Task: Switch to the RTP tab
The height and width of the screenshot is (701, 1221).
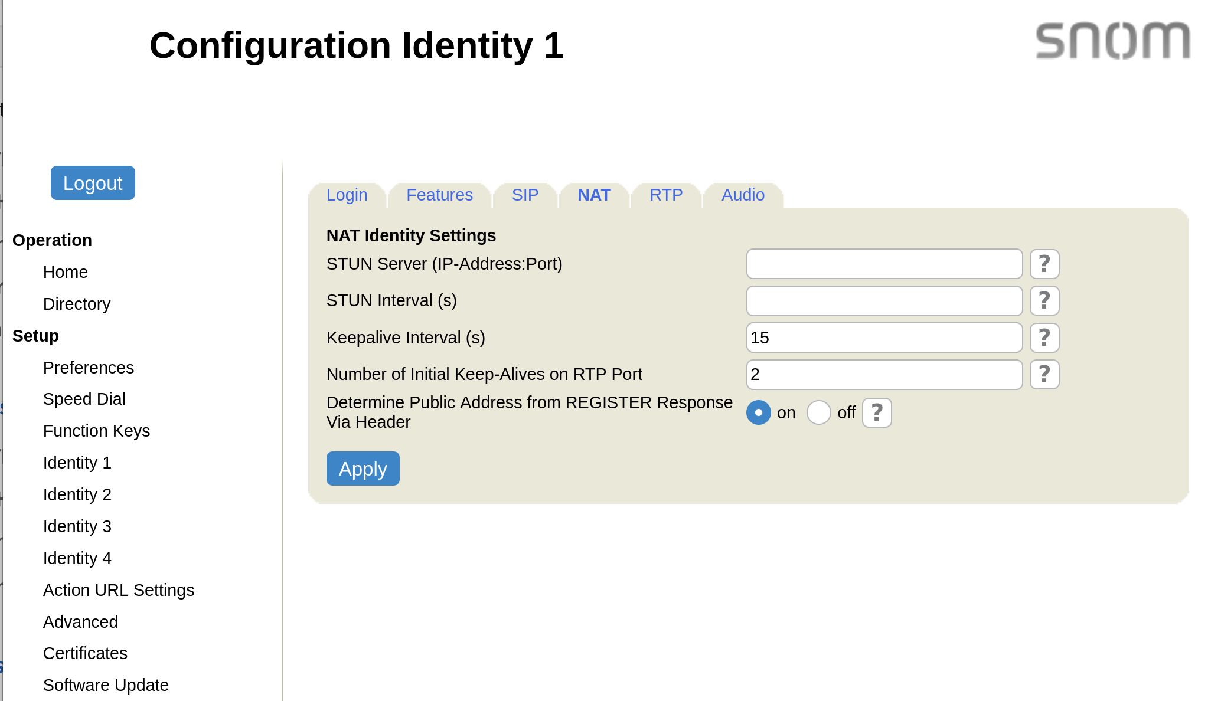Action: [x=666, y=195]
